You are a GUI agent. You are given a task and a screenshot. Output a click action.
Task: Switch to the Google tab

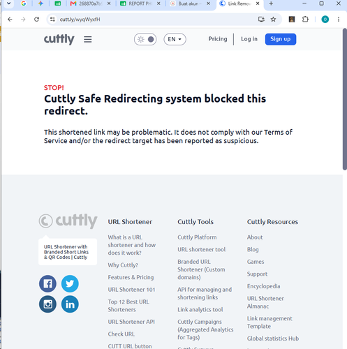coord(24,3)
